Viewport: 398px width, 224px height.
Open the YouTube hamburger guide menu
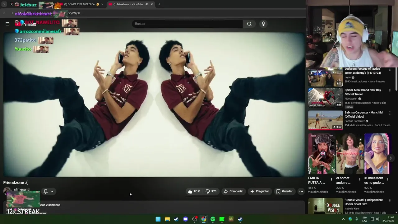tap(7, 24)
